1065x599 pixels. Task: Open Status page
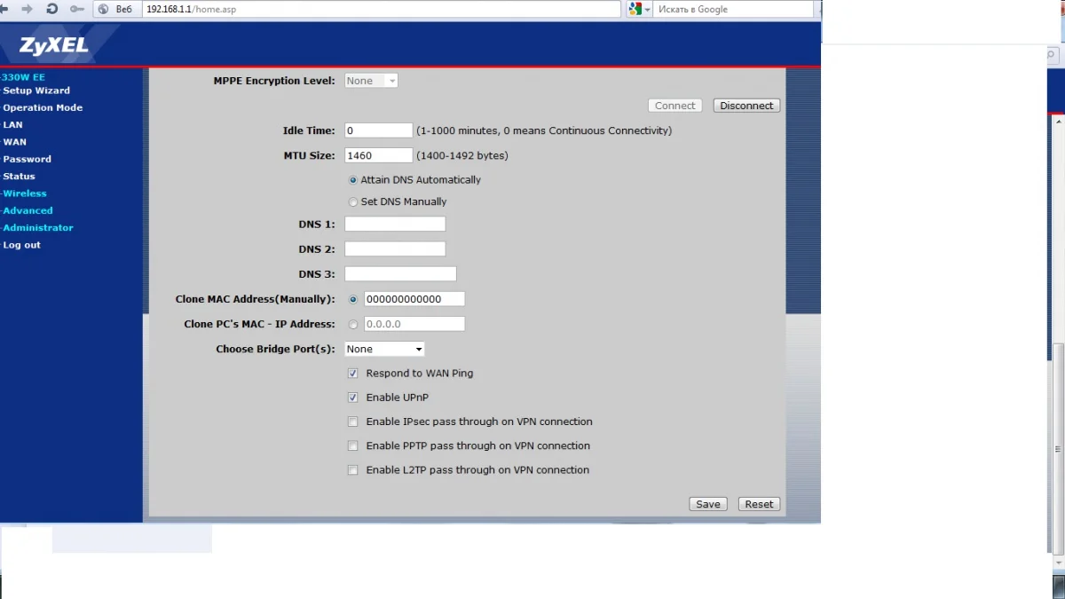(19, 177)
